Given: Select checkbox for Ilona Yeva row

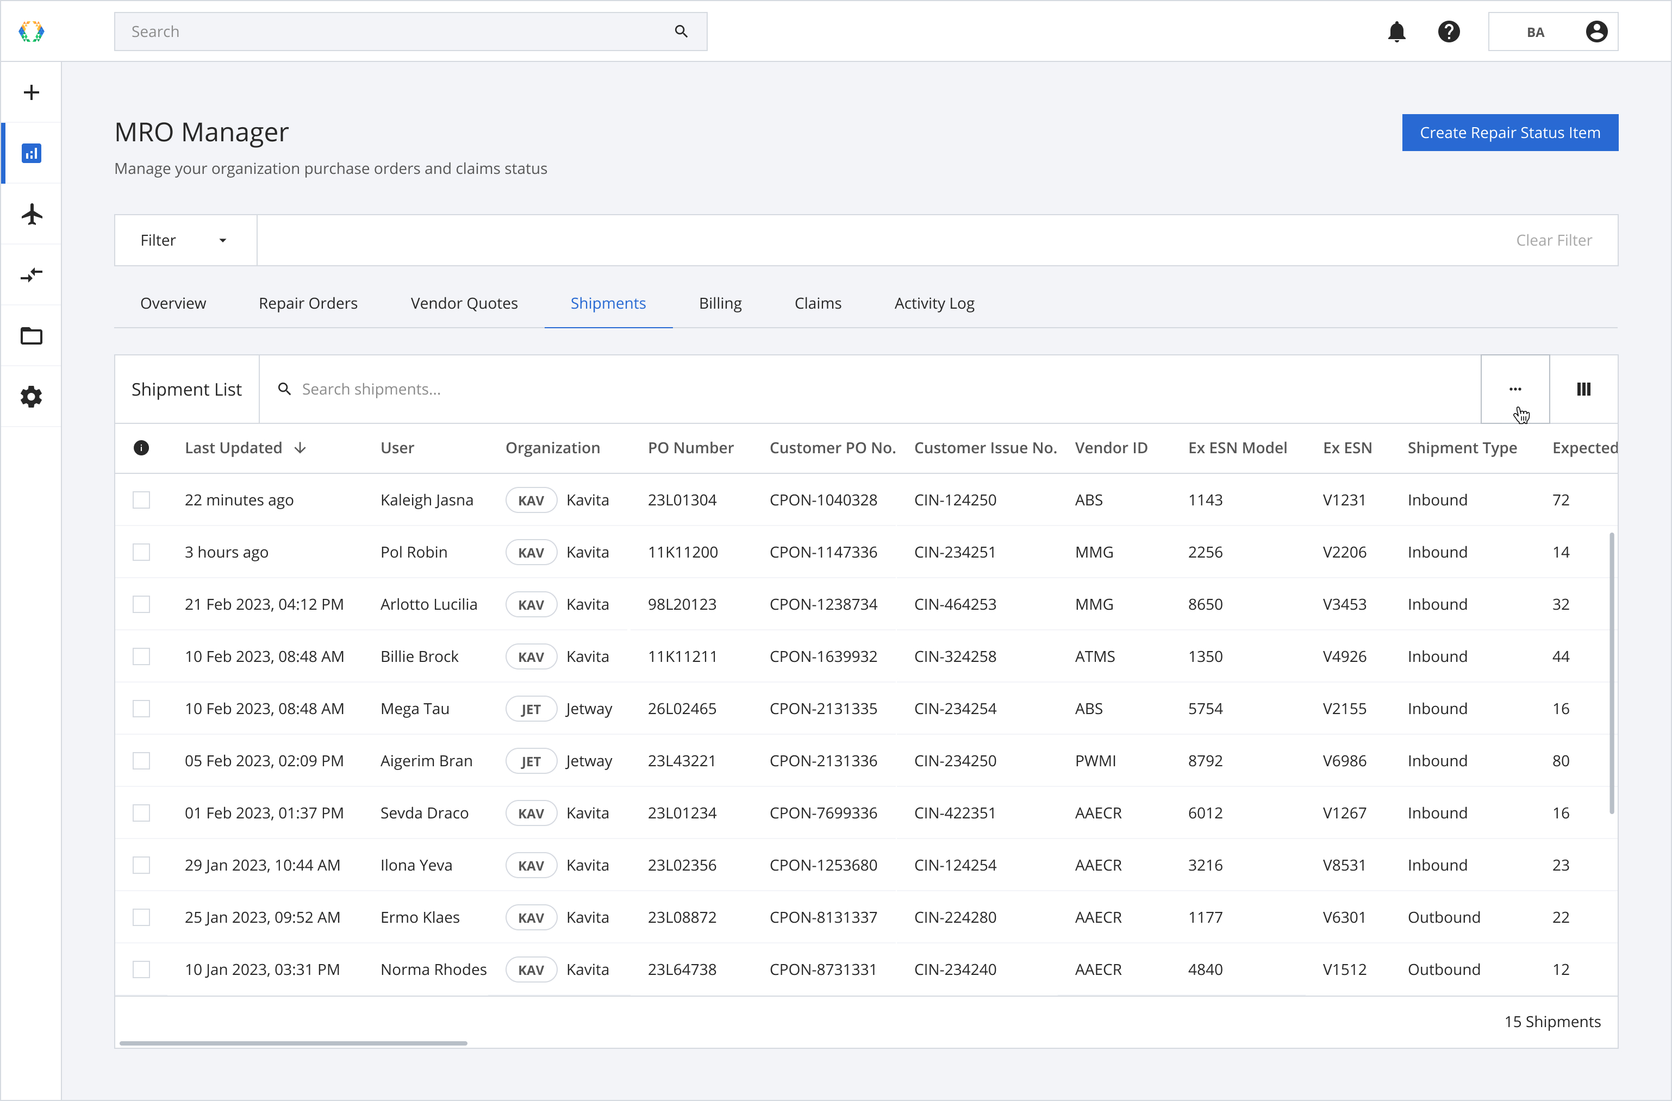Looking at the screenshot, I should tap(141, 865).
